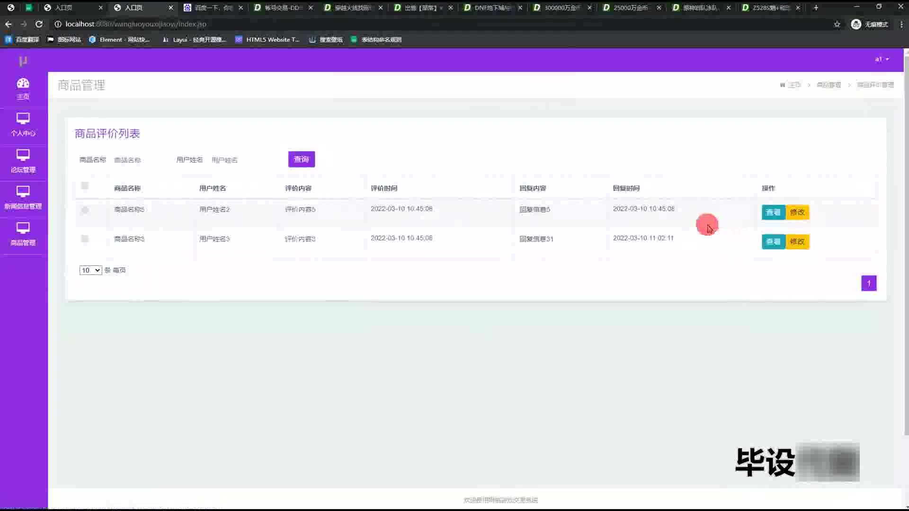Click the purple 查询 search button

[x=302, y=159]
